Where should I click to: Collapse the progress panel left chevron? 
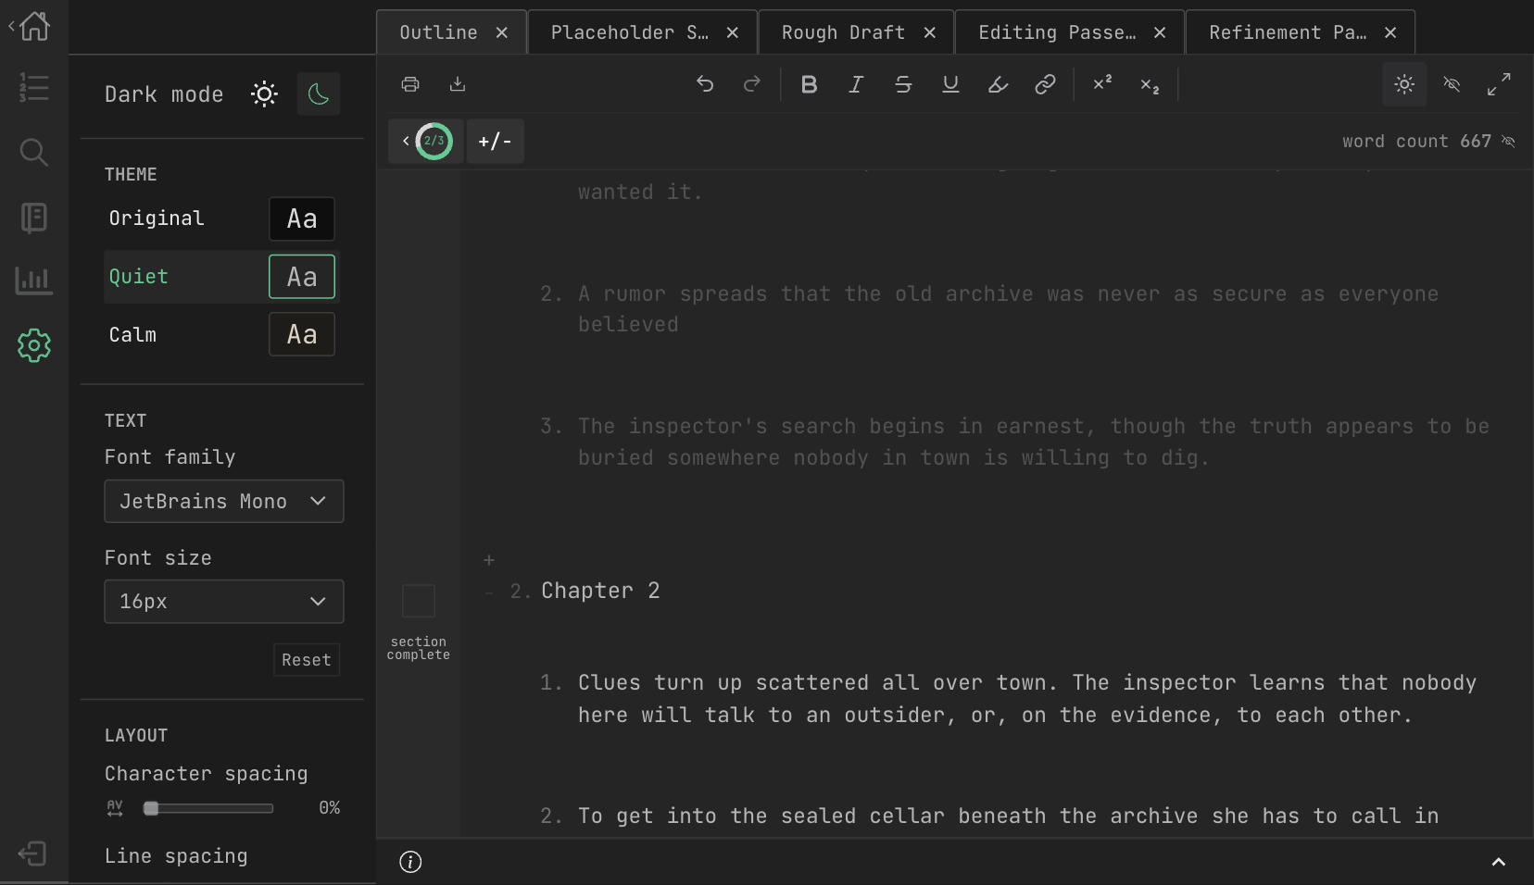coord(405,141)
